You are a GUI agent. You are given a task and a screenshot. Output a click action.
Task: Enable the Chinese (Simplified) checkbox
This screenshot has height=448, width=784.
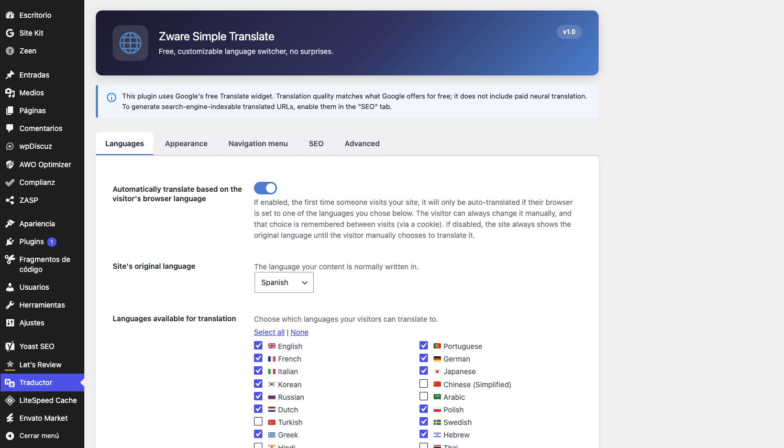pyautogui.click(x=424, y=384)
